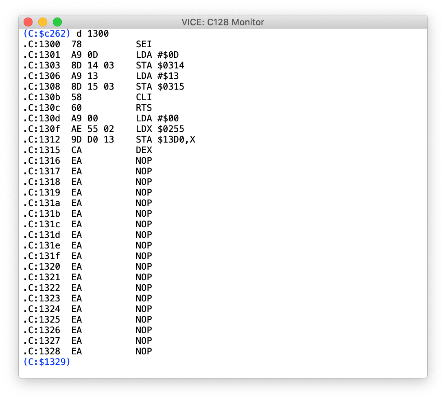Click the NOP at line .C:1327

[x=144, y=341]
